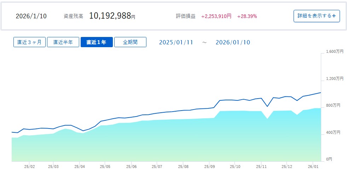Click the +28.39% gain percentage
Viewport: 347px width, 169px height.
click(247, 16)
